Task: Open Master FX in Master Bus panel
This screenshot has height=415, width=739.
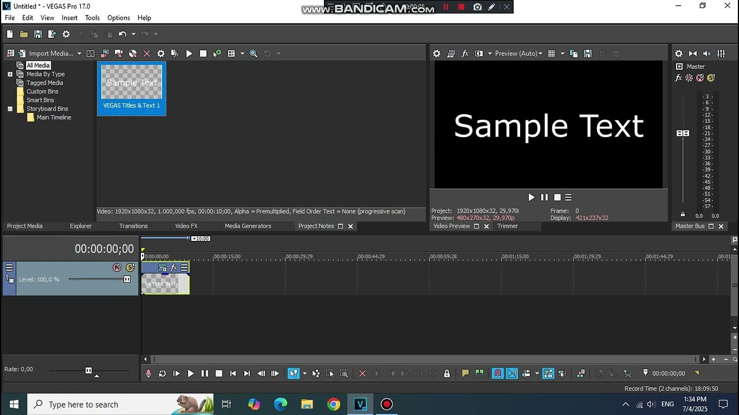Action: [x=679, y=78]
